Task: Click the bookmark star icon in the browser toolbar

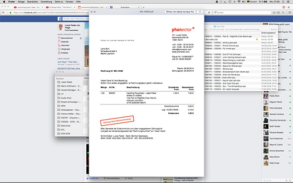Action: coord(274,13)
